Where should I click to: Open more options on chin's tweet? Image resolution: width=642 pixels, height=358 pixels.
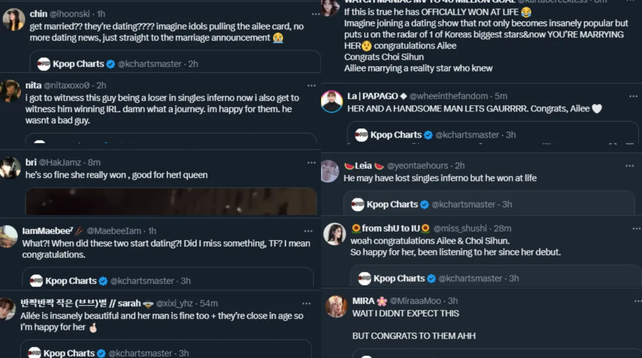point(311,14)
